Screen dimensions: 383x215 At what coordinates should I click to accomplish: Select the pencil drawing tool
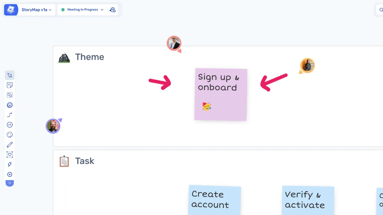click(x=10, y=145)
